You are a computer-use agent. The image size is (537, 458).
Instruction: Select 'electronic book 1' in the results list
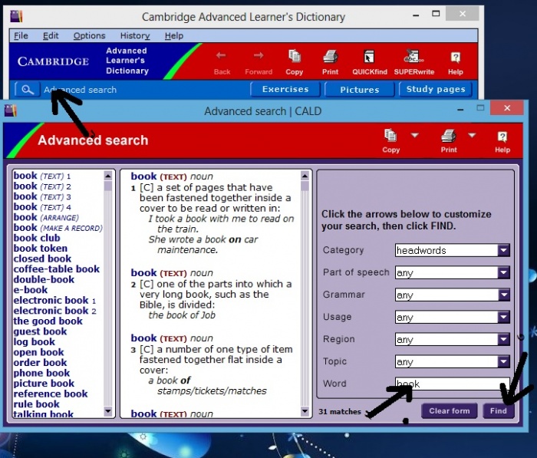[54, 301]
